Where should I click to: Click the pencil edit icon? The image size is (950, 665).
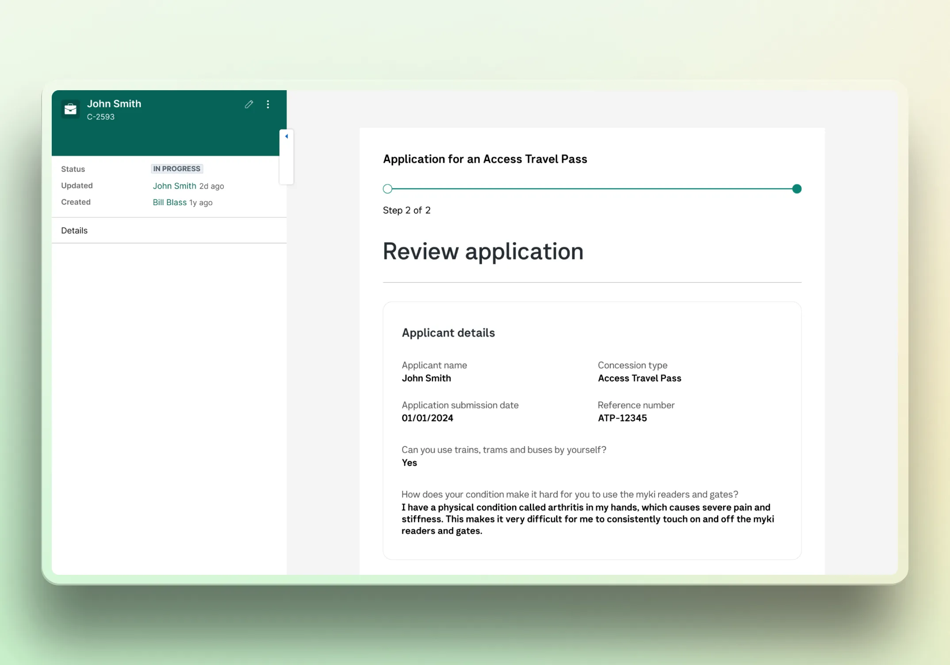249,104
